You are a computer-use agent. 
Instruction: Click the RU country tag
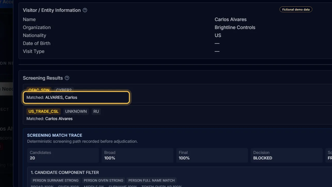coord(96,111)
